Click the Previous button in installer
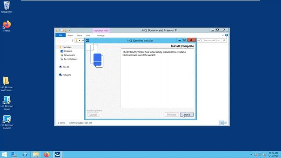The width and height of the screenshot is (281, 158). 172,115
